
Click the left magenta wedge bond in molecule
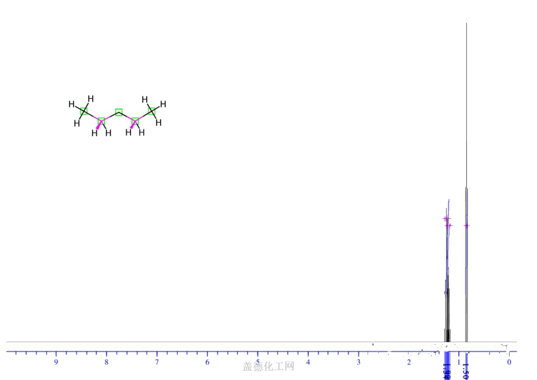click(x=98, y=126)
